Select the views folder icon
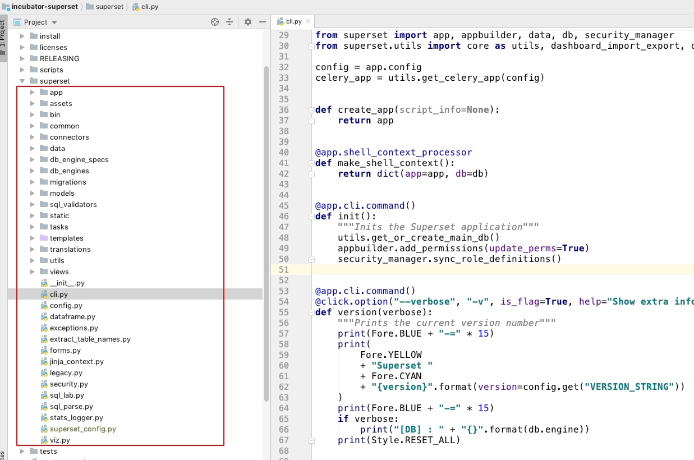The image size is (694, 460). 44,272
